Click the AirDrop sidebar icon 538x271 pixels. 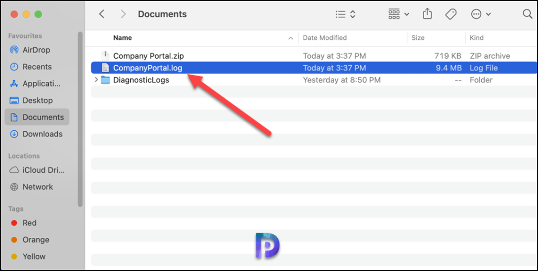[x=14, y=50]
